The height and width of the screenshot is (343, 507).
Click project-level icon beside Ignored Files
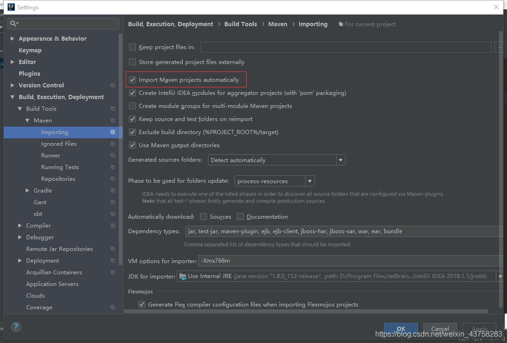(x=113, y=144)
